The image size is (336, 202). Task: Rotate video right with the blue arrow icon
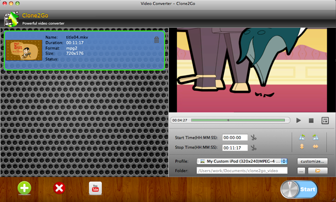315,137
